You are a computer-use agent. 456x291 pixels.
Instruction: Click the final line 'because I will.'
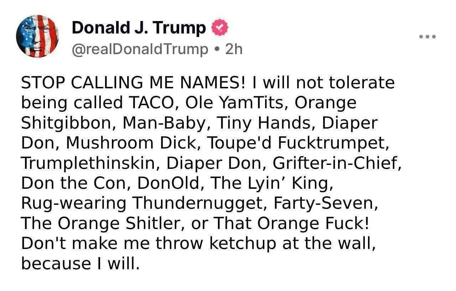(79, 264)
